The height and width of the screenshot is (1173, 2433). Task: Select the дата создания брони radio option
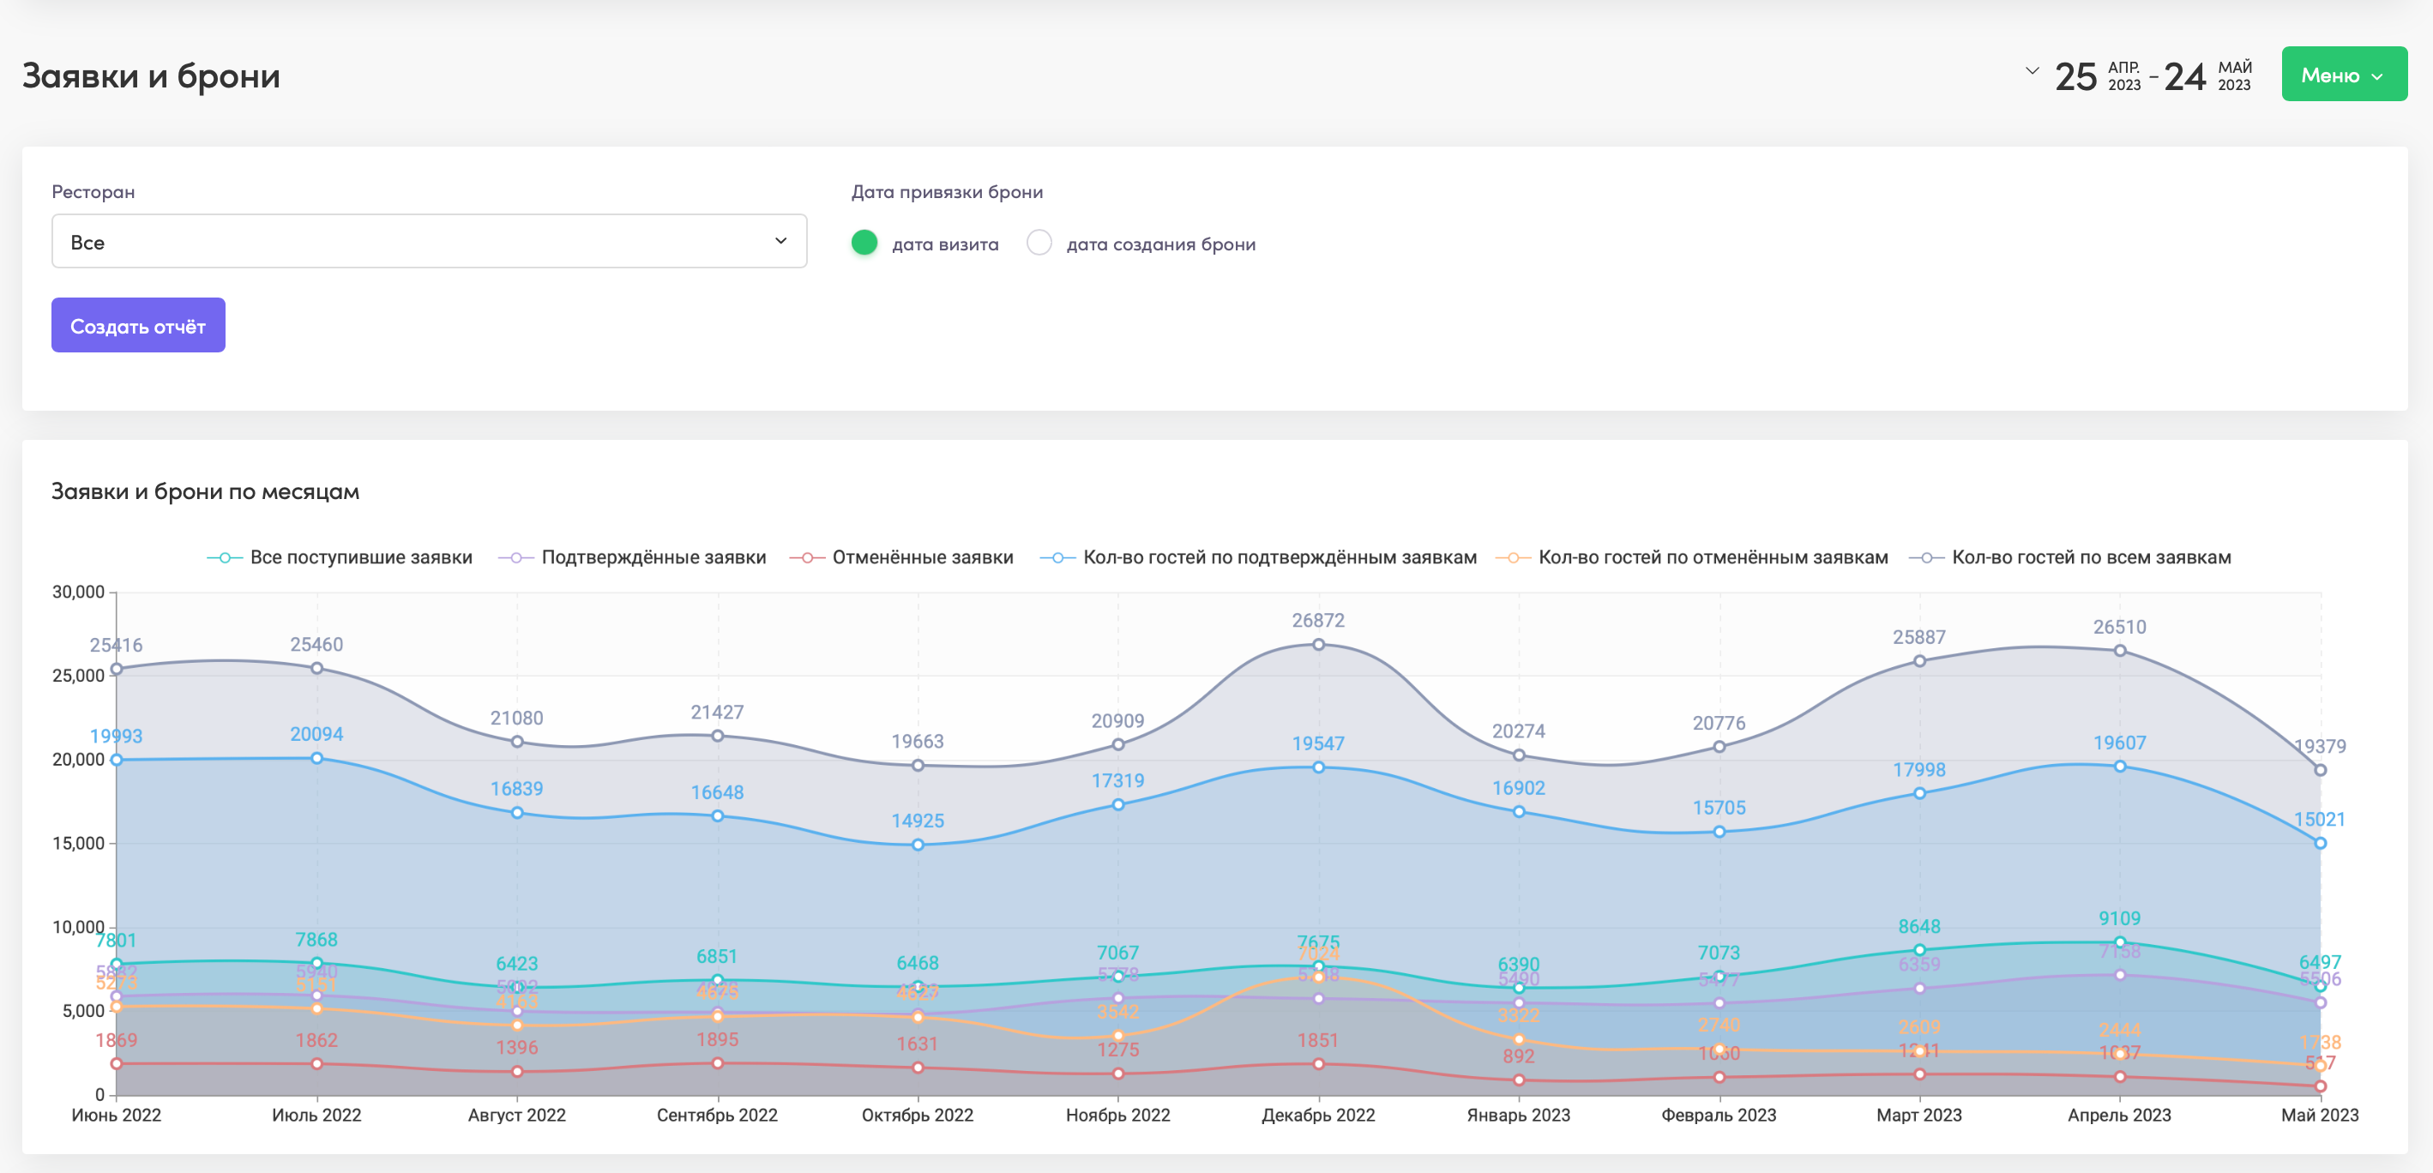click(1039, 243)
